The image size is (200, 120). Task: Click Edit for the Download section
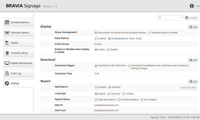tap(193, 60)
